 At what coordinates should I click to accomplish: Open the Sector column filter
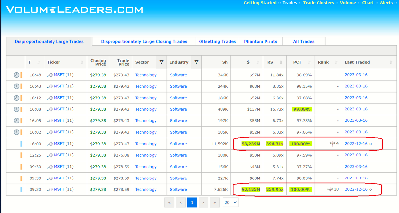tap(161, 62)
